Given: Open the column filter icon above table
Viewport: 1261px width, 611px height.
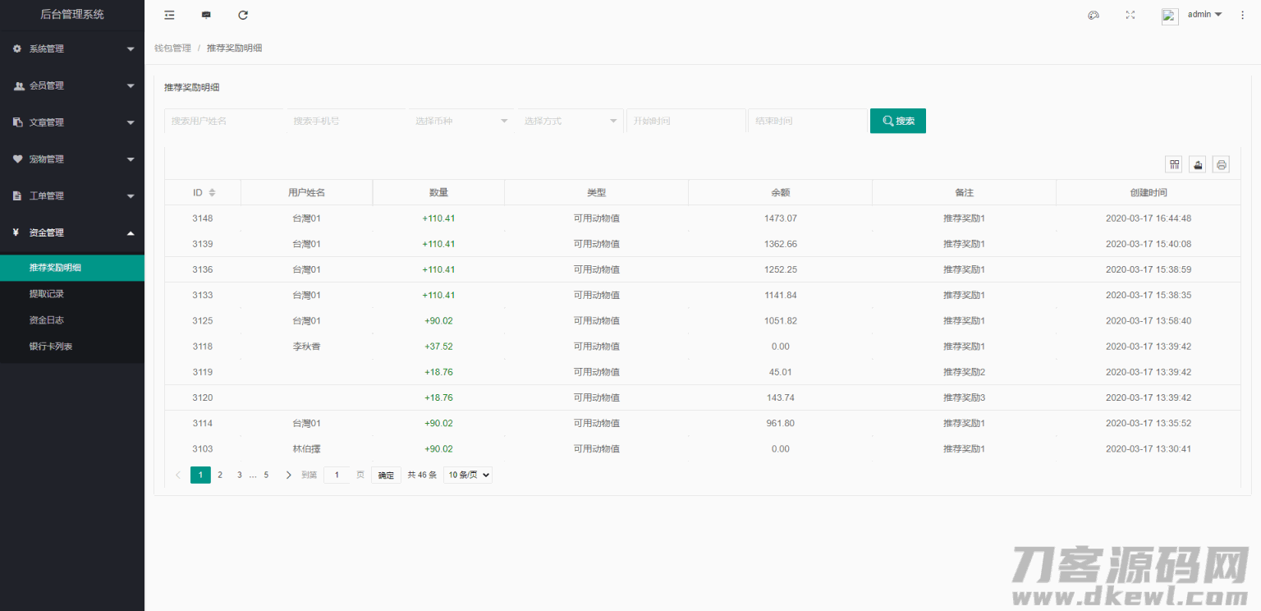Looking at the screenshot, I should click(1175, 165).
